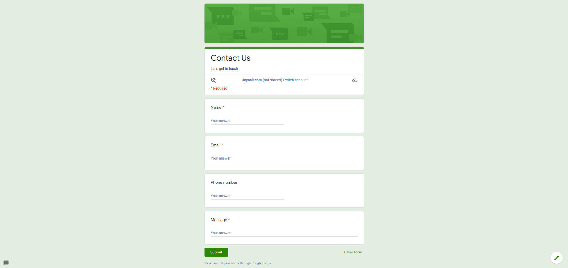
Task: Click the Message question label
Action: 219,220
